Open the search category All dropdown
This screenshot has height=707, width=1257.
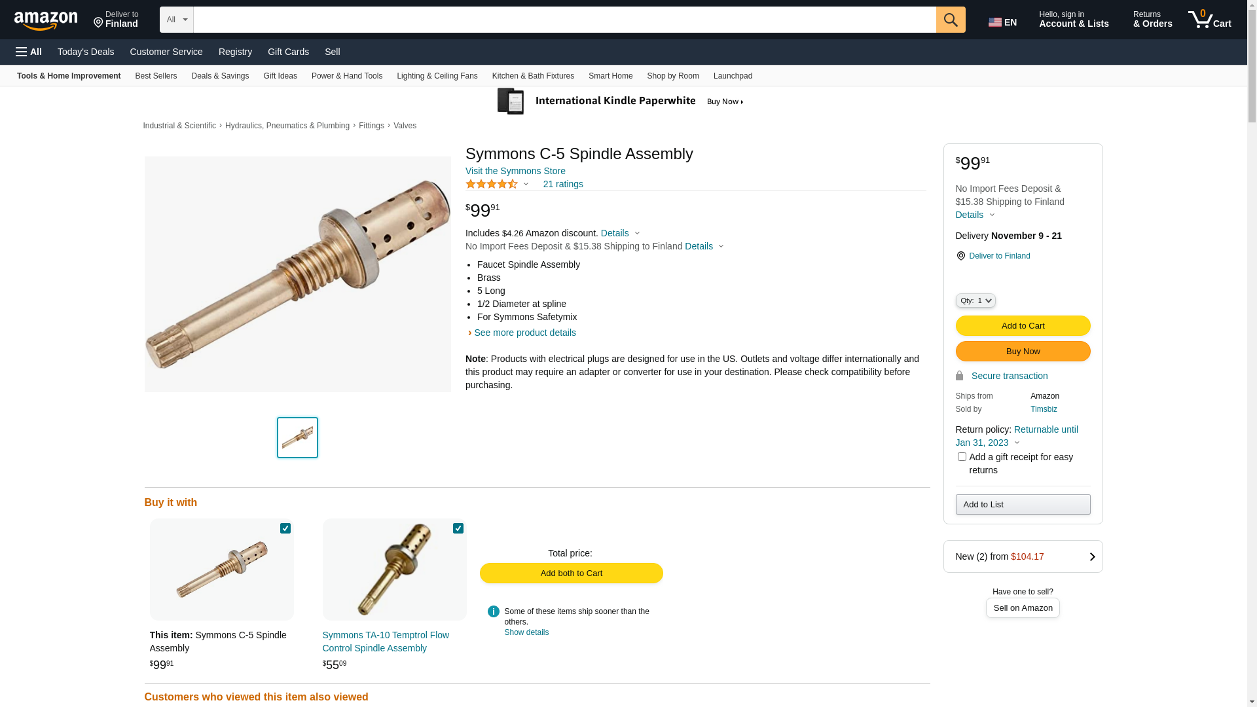pyautogui.click(x=177, y=20)
